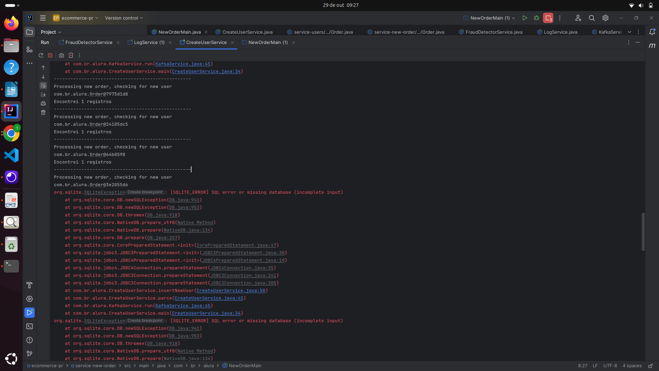Debug NewOrderMain with bug icon

click(536, 18)
